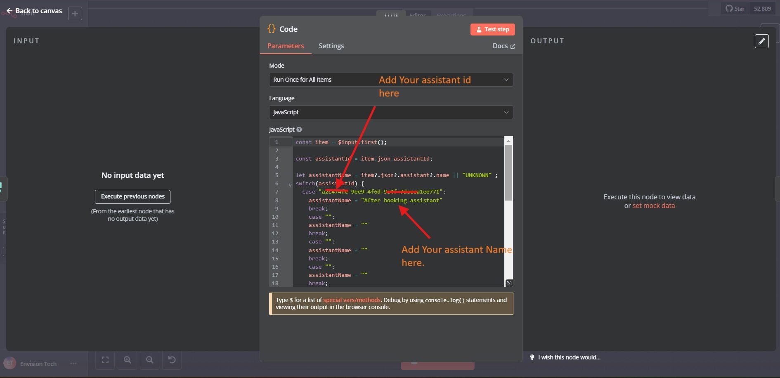Open the Executions tab
The width and height of the screenshot is (780, 378).
[x=452, y=15]
